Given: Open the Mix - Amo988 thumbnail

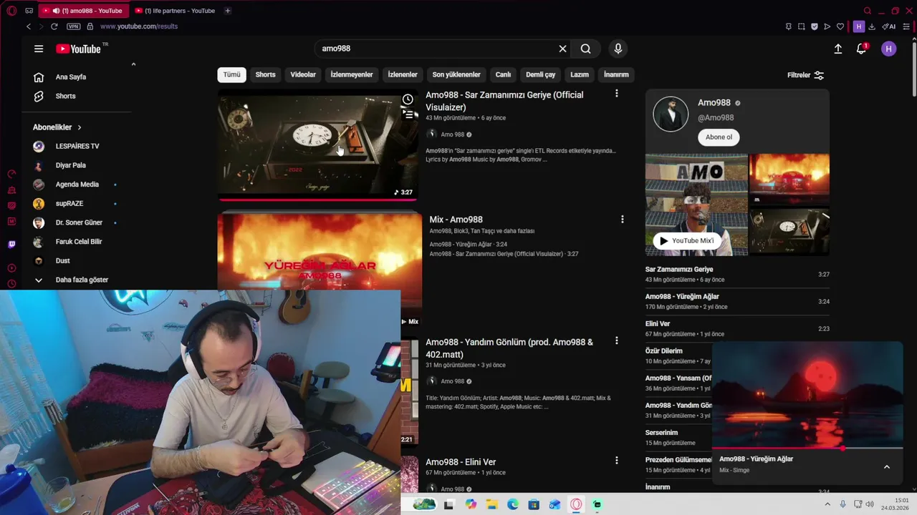Looking at the screenshot, I should click(320, 270).
